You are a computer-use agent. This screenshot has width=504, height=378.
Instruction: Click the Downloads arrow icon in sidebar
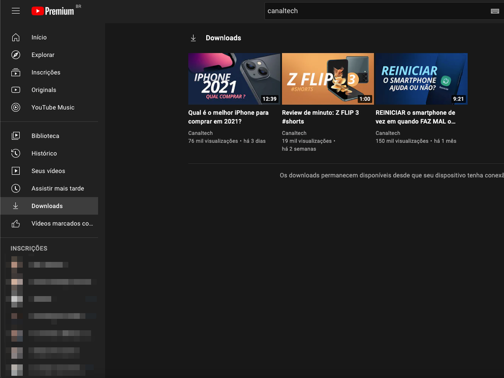[16, 206]
